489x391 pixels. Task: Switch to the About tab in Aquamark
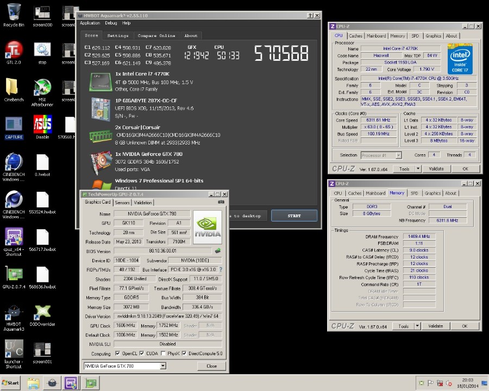click(x=191, y=35)
